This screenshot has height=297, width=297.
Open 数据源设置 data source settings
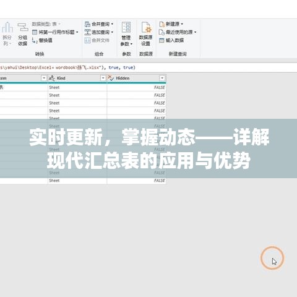(x=146, y=34)
